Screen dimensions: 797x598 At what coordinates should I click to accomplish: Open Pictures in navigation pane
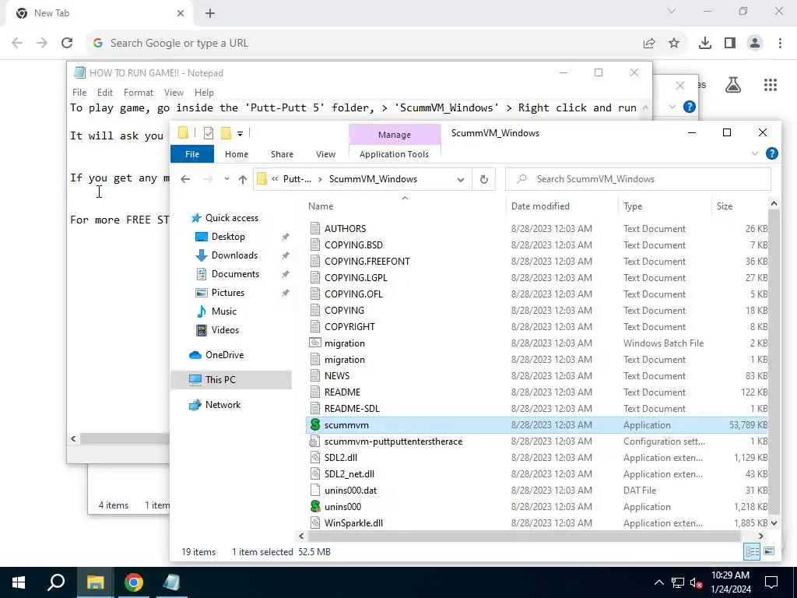coord(227,293)
